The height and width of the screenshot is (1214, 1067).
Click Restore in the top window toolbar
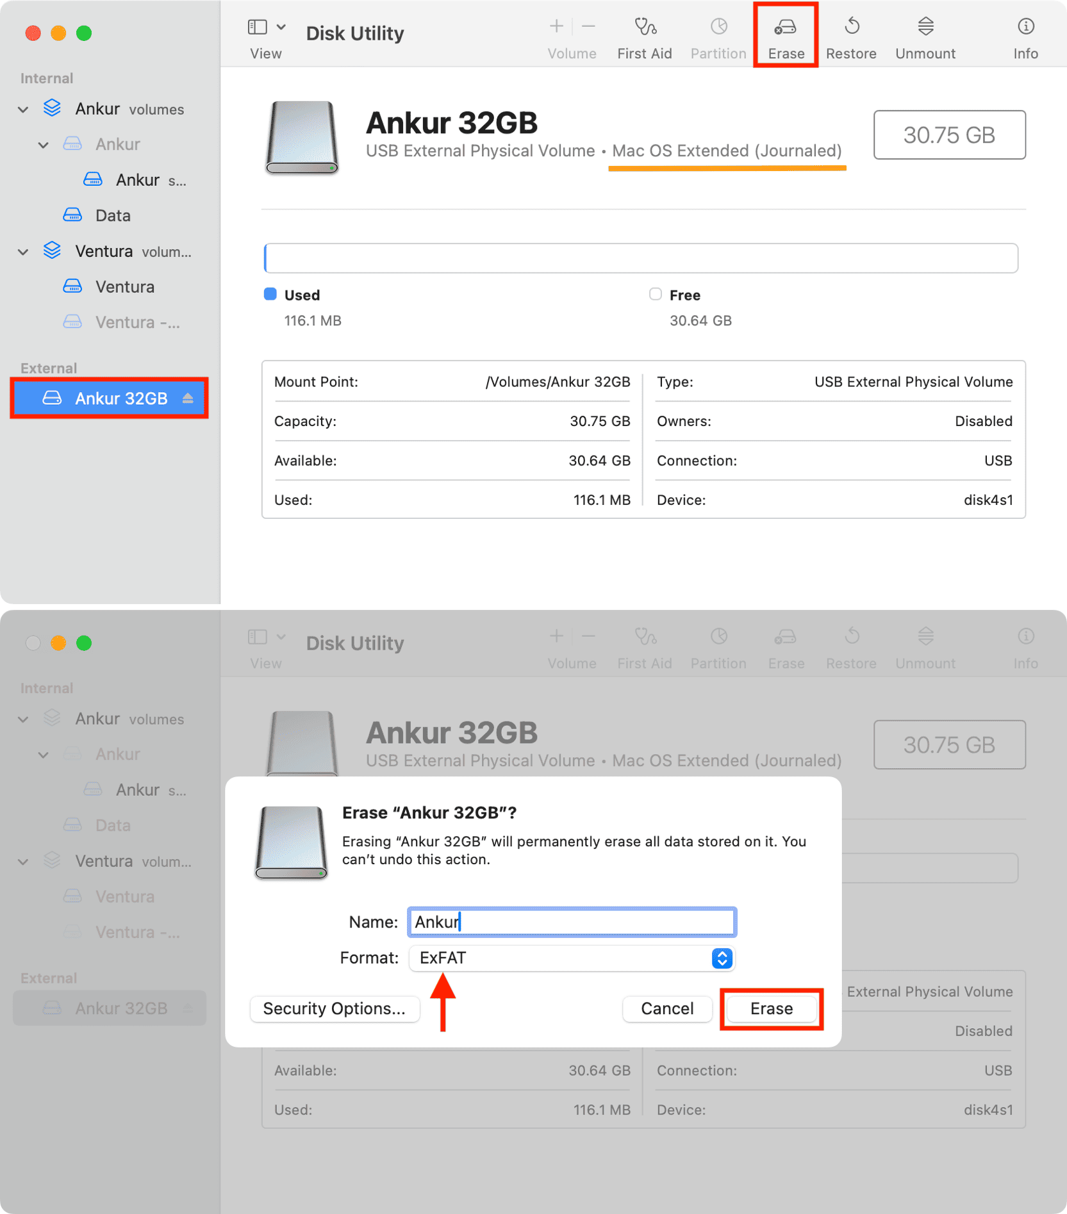851,37
